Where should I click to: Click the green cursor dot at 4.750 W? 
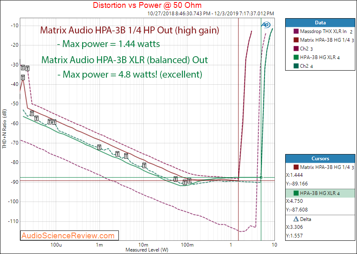click(x=261, y=178)
